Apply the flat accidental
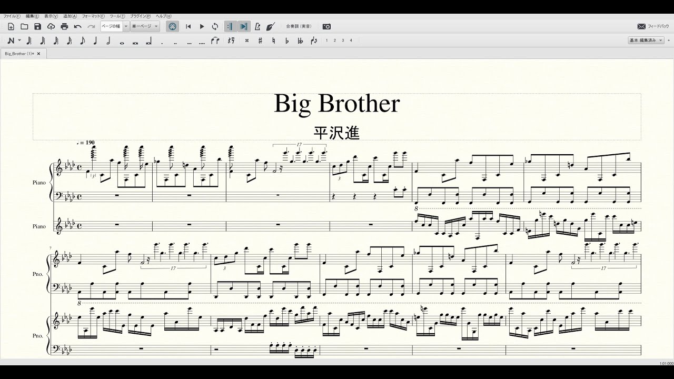Image resolution: width=674 pixels, height=379 pixels. 287,41
